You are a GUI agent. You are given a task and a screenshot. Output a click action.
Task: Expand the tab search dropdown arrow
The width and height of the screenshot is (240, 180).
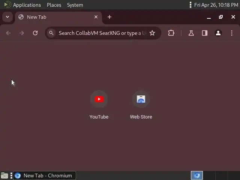tap(7, 17)
